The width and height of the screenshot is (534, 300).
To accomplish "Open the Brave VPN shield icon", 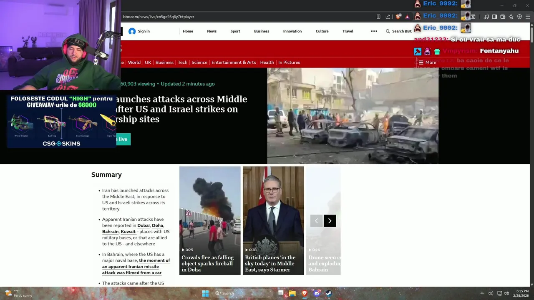I will click(519, 17).
